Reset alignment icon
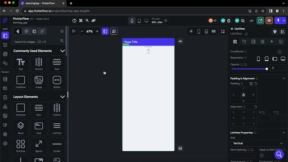This screenshot has width=288, height=162. pos(256,107)
